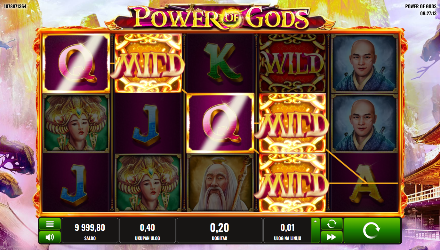Click the old bearded sage symbol

point(220,183)
